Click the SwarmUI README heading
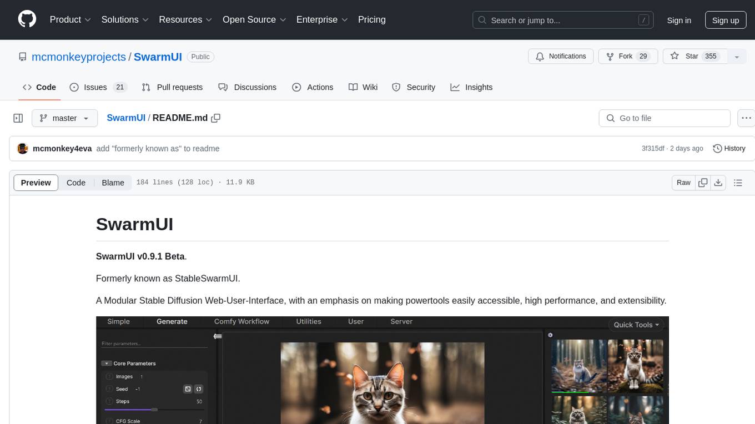755x424 pixels. [x=134, y=224]
